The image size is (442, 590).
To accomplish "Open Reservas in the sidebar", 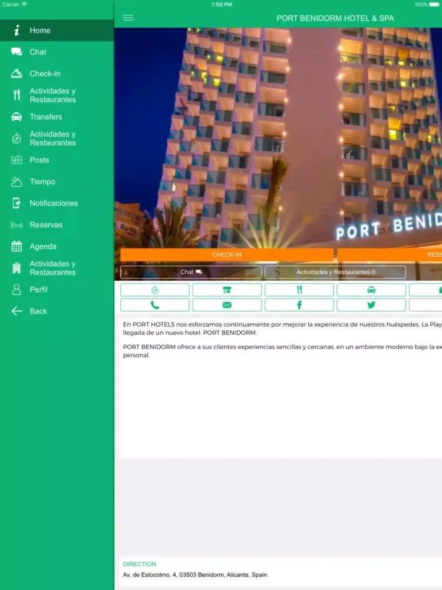I will (x=57, y=225).
